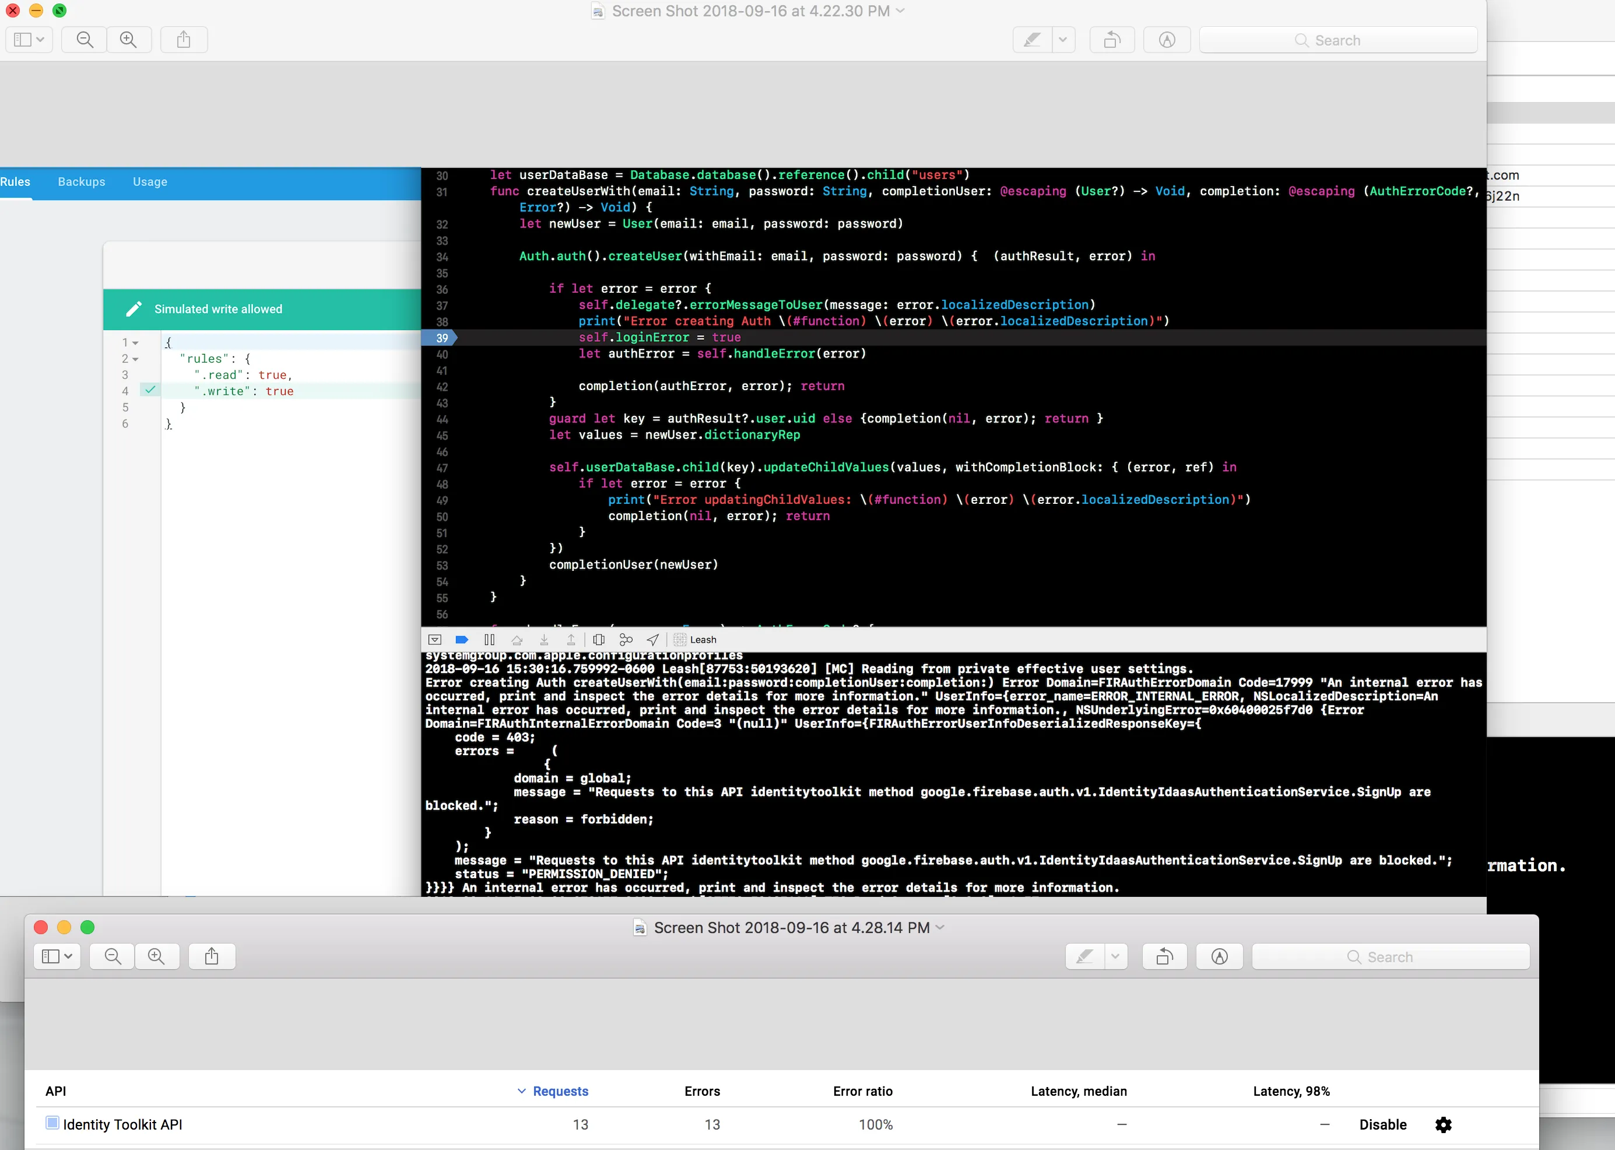Screen dimensions: 1615x1150
Task: Pause program execution in debug bar
Action: 489,639
